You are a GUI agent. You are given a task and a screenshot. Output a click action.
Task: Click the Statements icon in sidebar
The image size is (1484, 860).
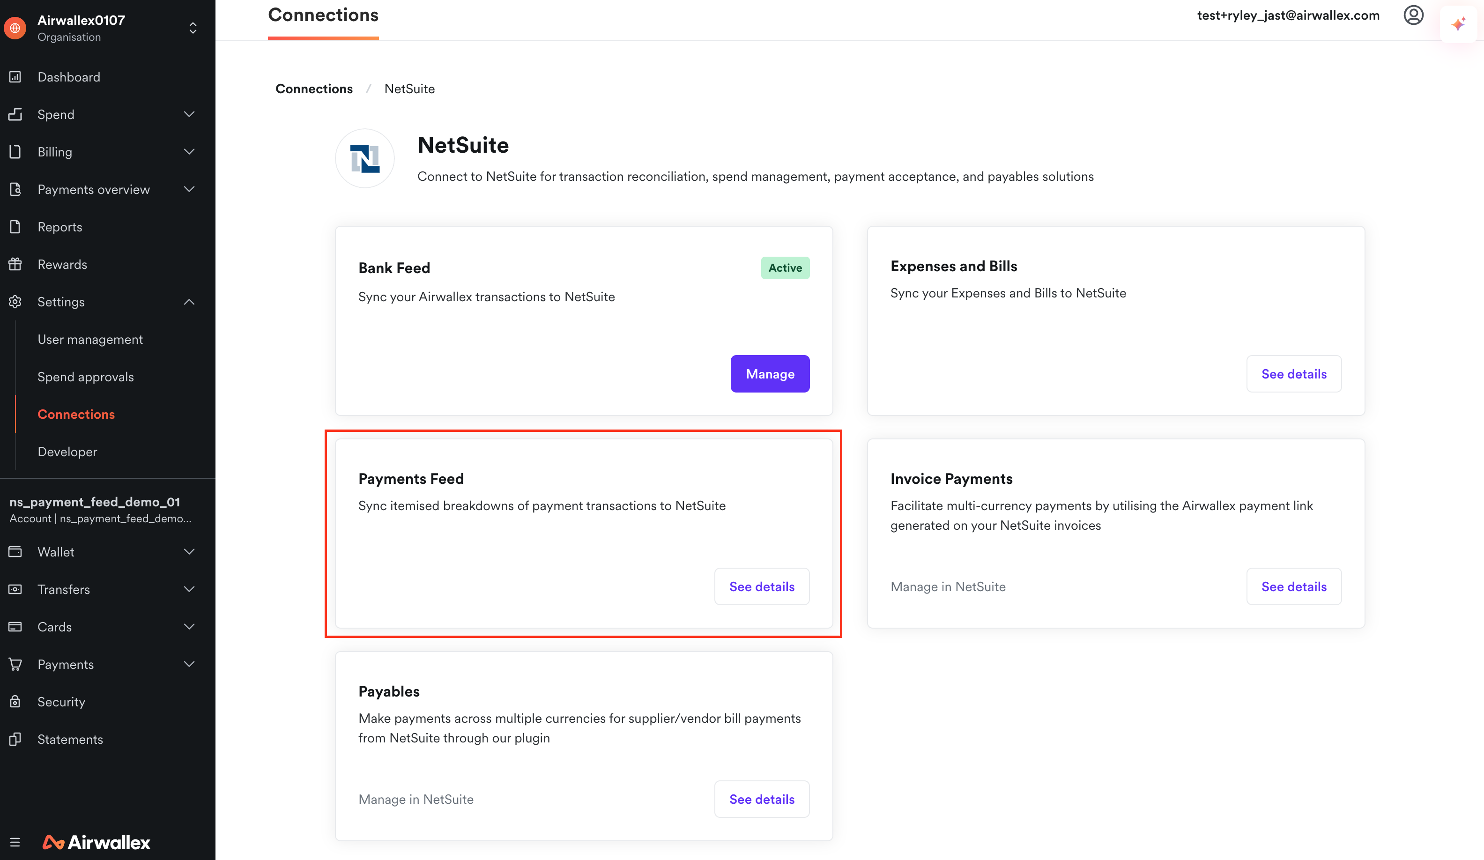pyautogui.click(x=15, y=739)
